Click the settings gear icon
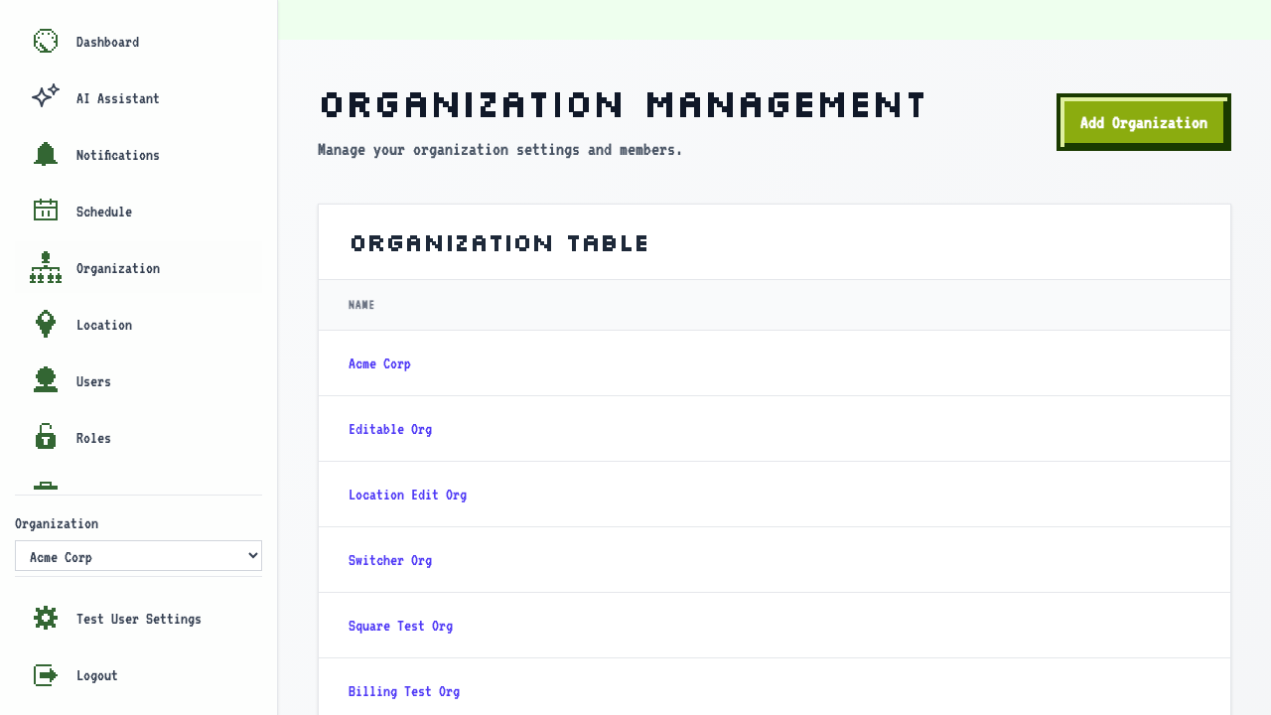Image resolution: width=1271 pixels, height=715 pixels. (46, 618)
